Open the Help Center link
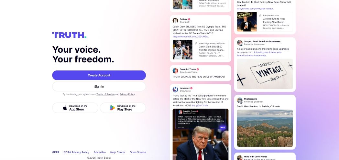The height and width of the screenshot is (160, 339). (118, 152)
